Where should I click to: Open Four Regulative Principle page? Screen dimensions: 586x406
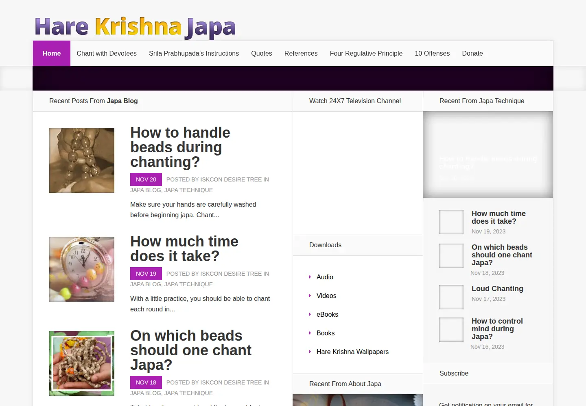(x=366, y=53)
